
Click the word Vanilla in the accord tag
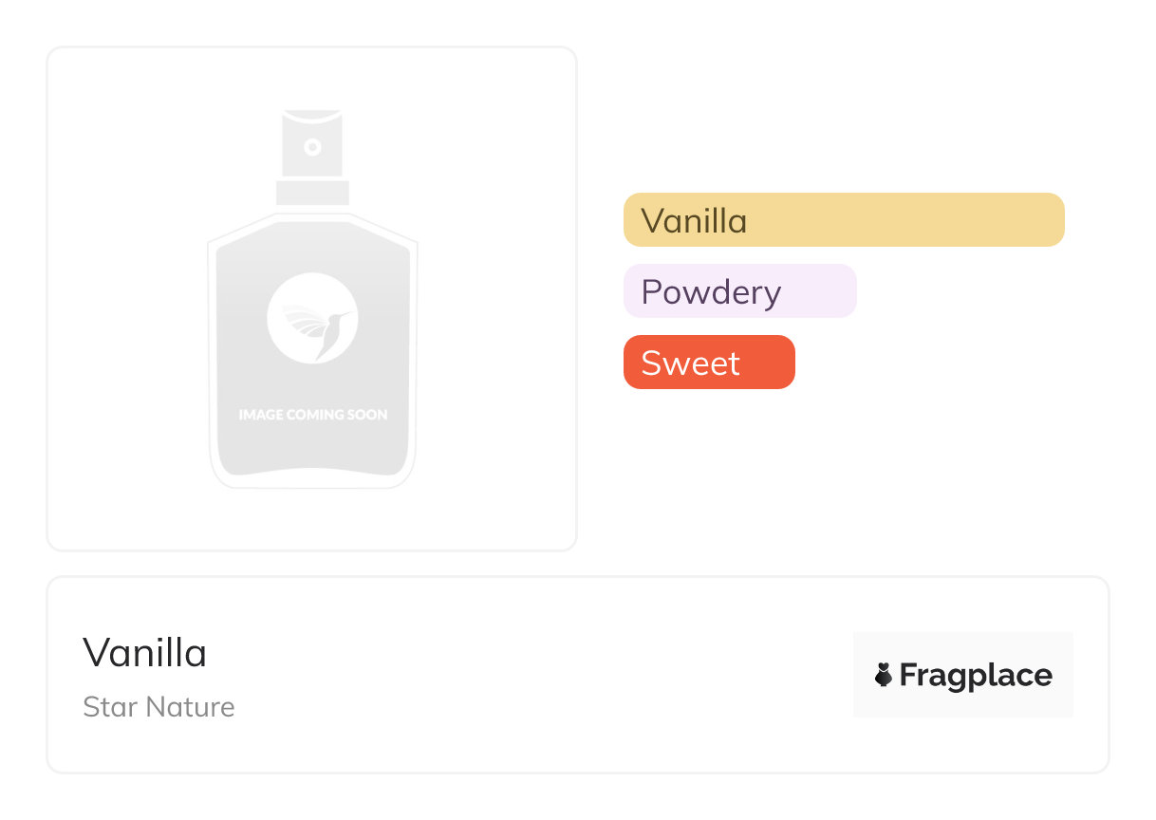pyautogui.click(x=694, y=220)
